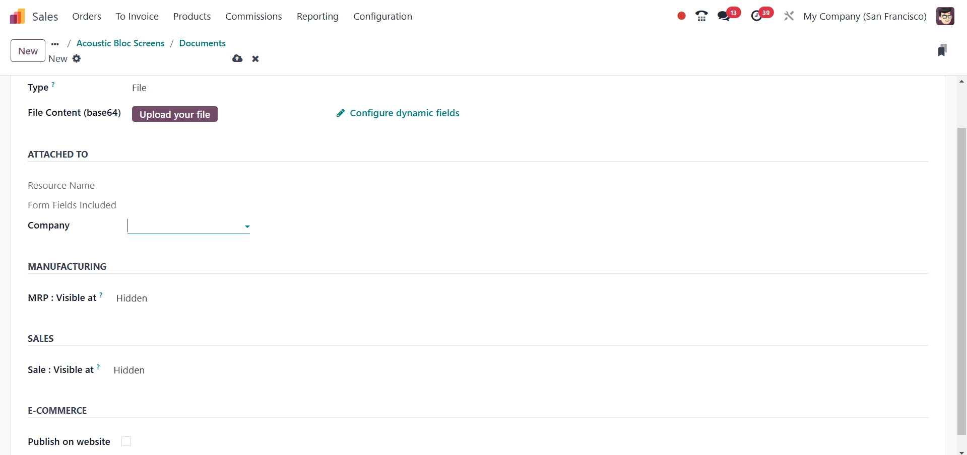Click Upload your file button

(x=175, y=114)
